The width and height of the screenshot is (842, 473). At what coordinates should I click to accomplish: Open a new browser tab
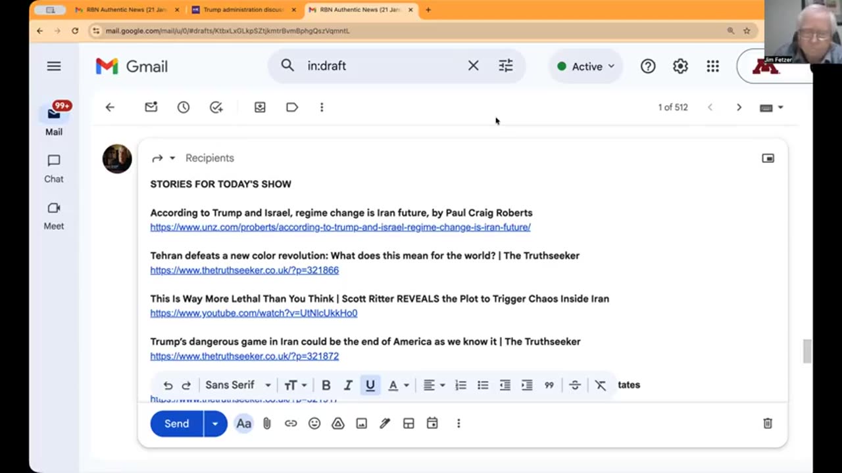(x=428, y=10)
